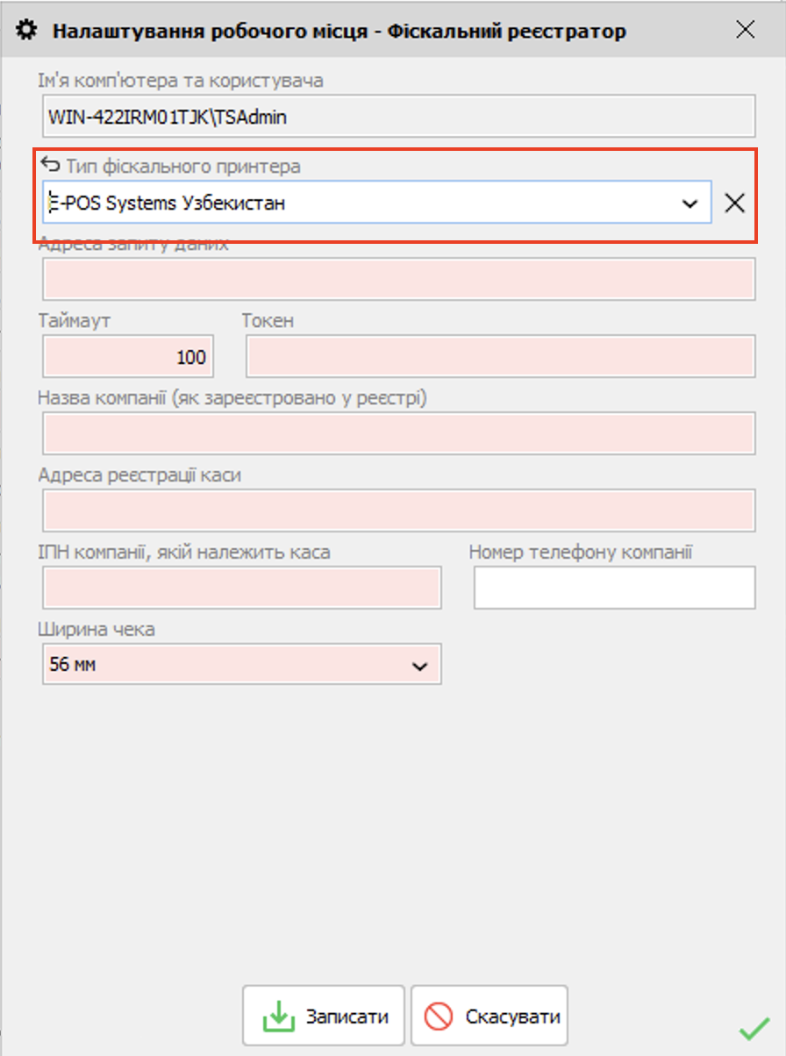
Task: Open the Ширина чека dropdown showing 56 мм
Action: point(241,664)
